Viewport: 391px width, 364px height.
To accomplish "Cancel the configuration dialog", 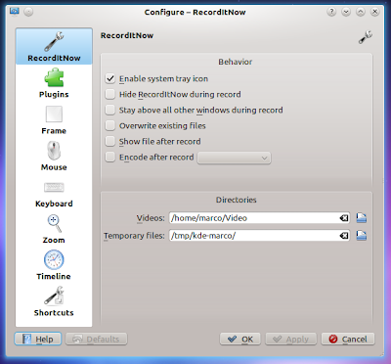I will (x=348, y=339).
